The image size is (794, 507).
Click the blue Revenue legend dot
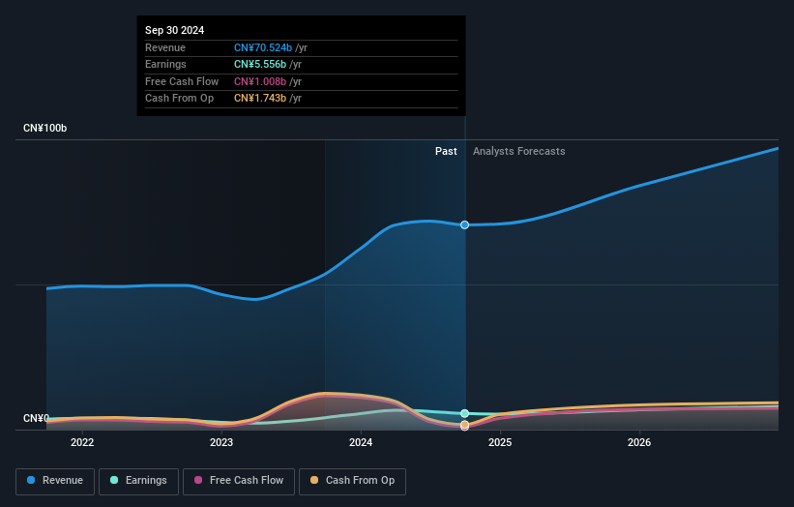pyautogui.click(x=31, y=480)
